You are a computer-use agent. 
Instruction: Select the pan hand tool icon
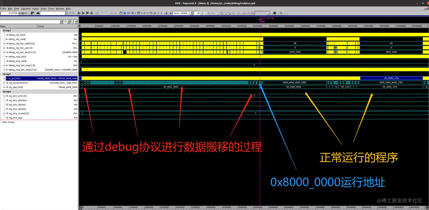click(216, 13)
